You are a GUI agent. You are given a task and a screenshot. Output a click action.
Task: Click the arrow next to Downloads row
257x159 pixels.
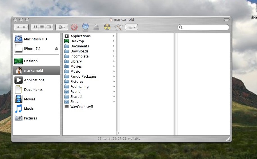point(114,51)
